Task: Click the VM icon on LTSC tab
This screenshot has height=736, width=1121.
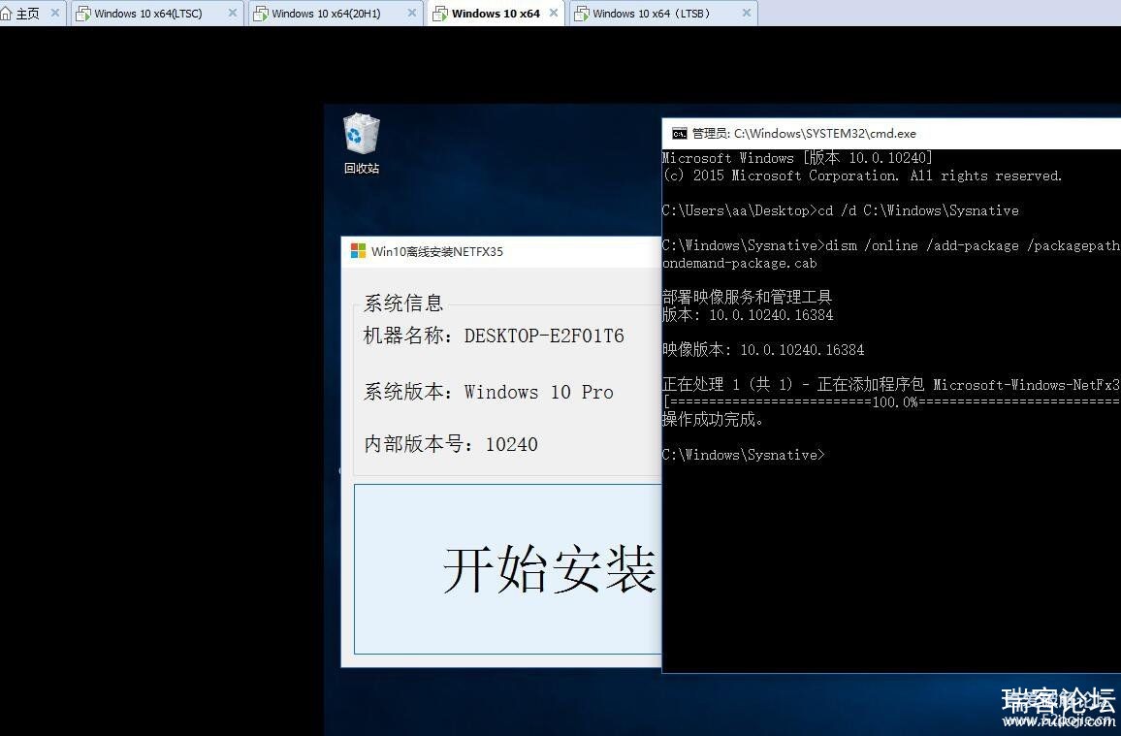Action: coord(83,14)
